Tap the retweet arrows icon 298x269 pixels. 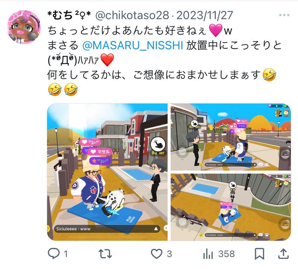pyautogui.click(x=105, y=254)
